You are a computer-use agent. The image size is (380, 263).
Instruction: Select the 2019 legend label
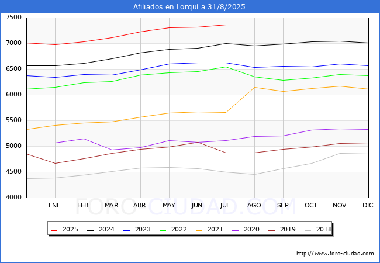(x=288, y=229)
